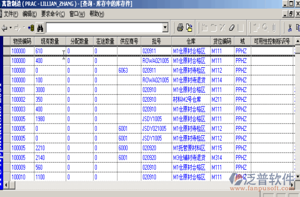Click the back arrow toolbar icon
The height and width of the screenshot is (197, 300).
tap(4, 28)
